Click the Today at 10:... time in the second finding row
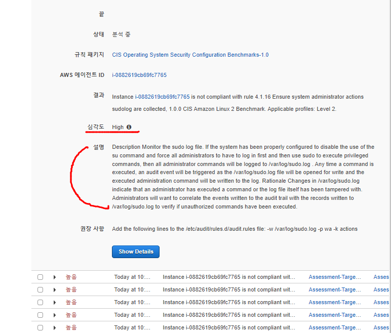The width and height of the screenshot is (391, 333). [x=132, y=289]
